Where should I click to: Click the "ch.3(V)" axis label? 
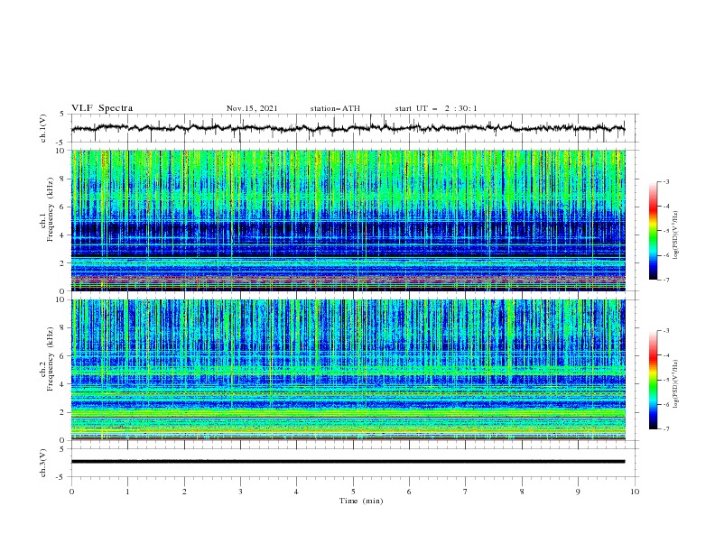click(42, 463)
